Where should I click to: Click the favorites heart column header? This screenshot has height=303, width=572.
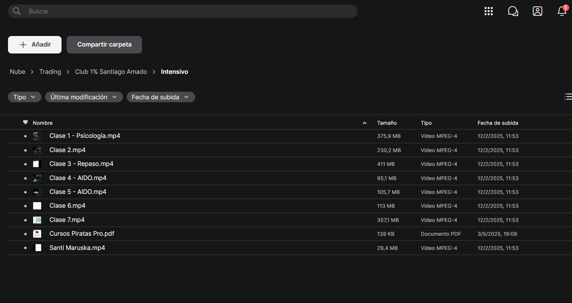tap(25, 122)
